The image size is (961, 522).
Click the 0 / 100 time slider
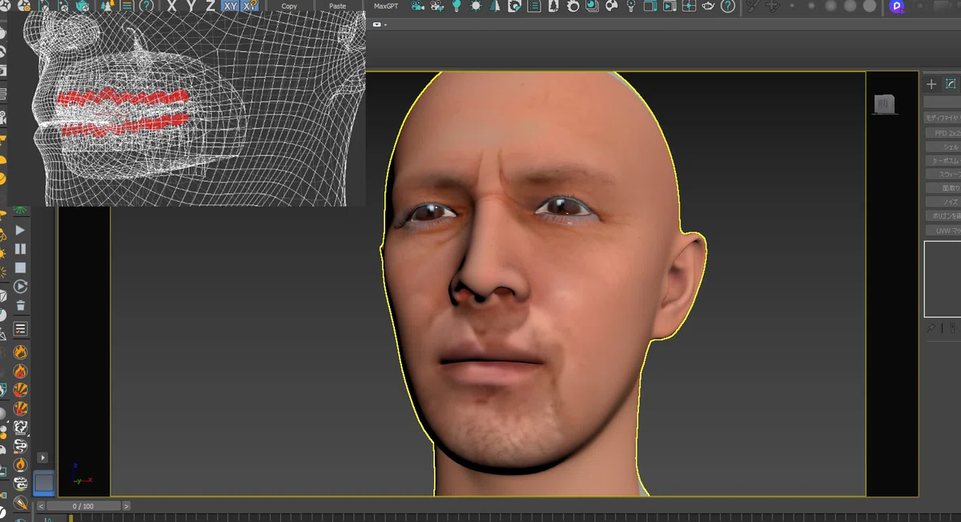83,506
